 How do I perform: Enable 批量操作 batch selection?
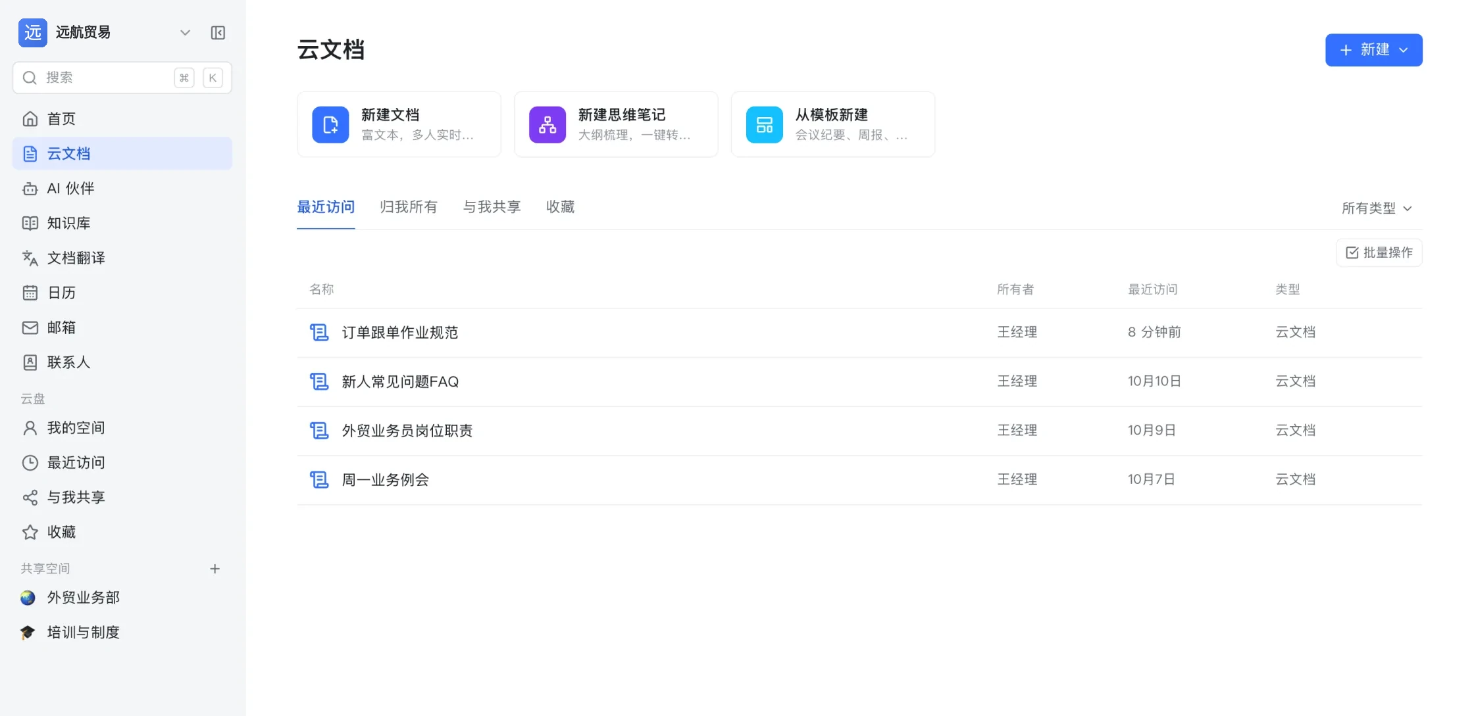[1379, 252]
